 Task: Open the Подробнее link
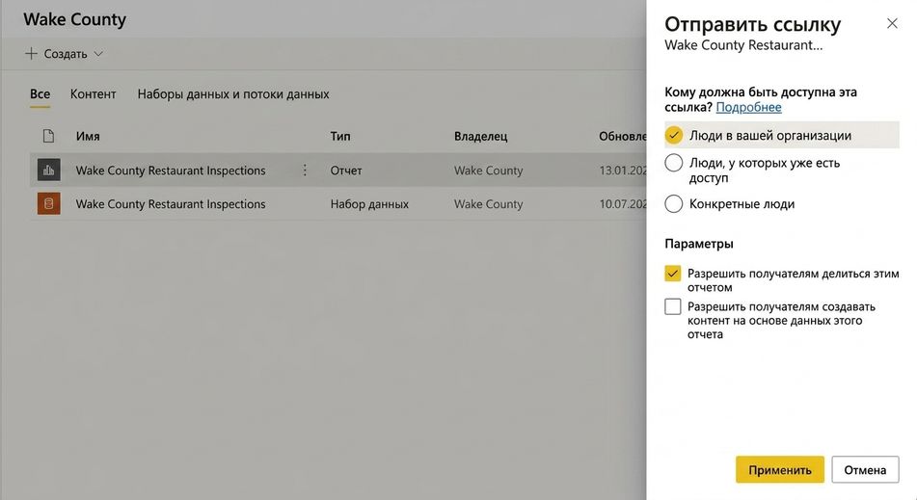click(x=748, y=108)
